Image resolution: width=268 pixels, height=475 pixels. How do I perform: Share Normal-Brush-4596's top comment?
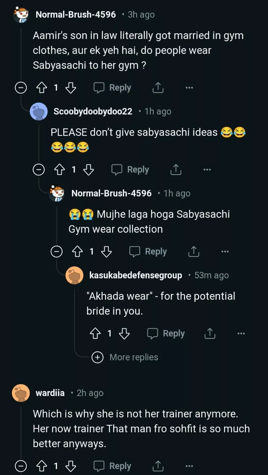(x=158, y=88)
